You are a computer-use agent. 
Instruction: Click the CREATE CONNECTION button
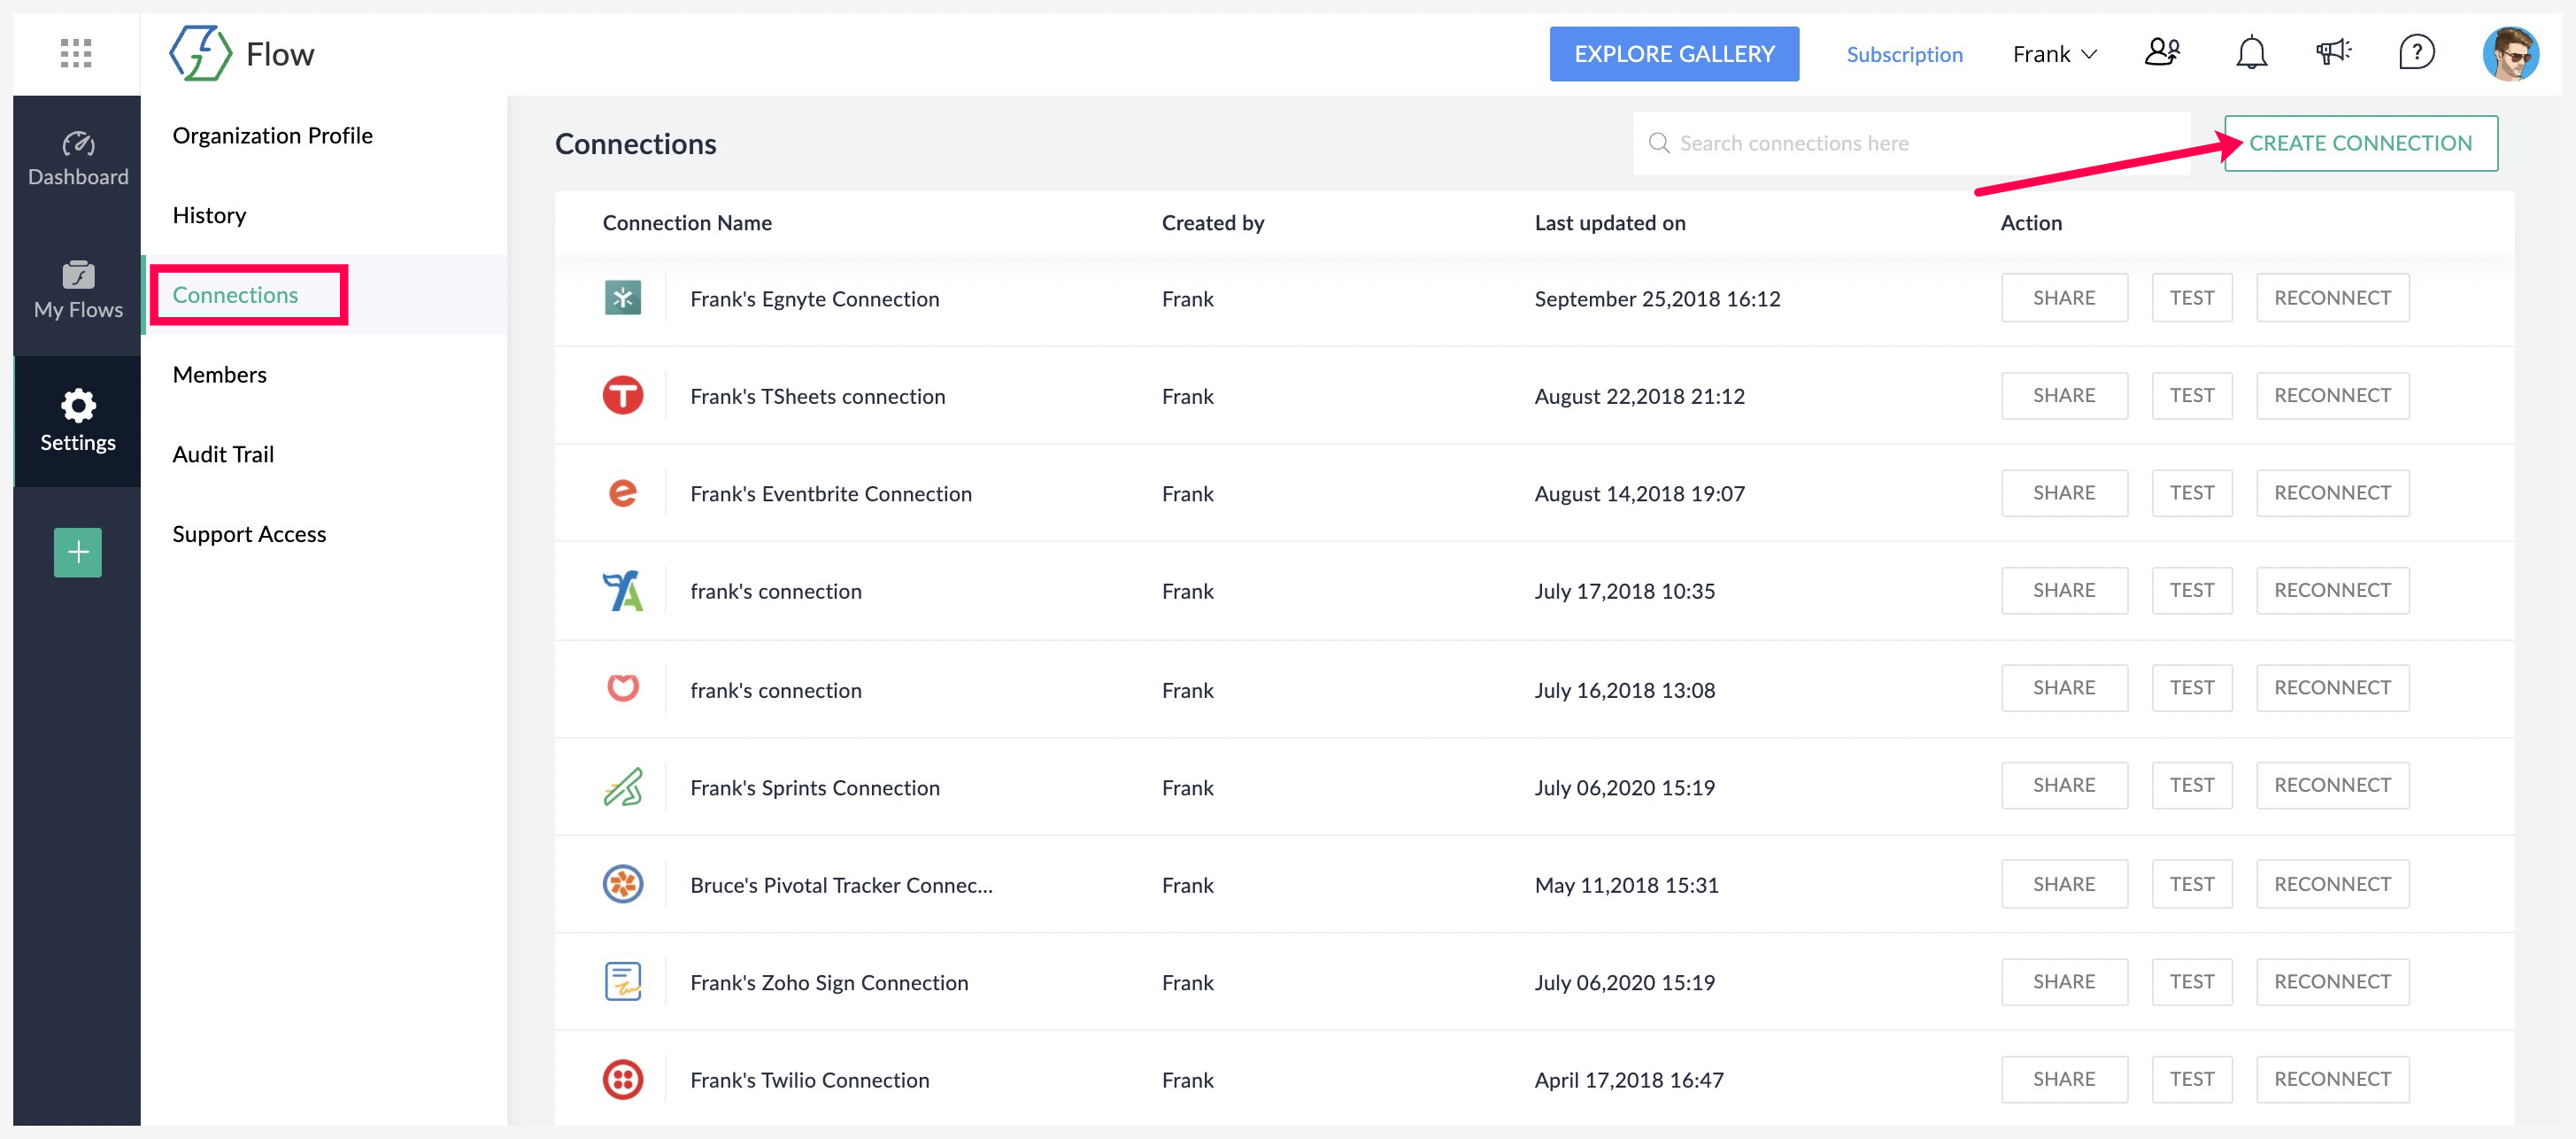2360,143
